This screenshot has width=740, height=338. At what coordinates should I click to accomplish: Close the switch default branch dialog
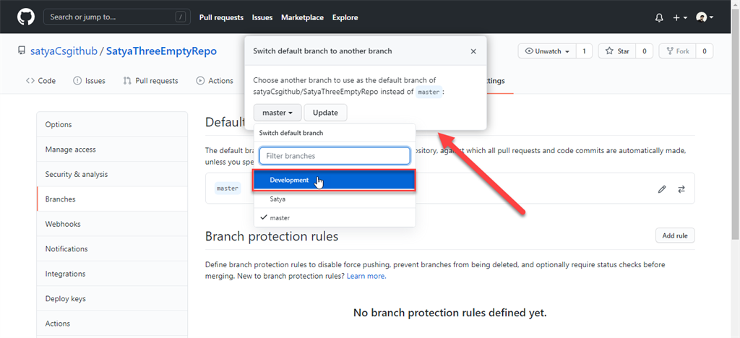pyautogui.click(x=473, y=51)
